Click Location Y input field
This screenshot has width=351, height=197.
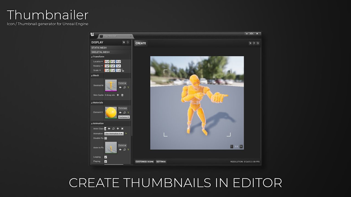pyautogui.click(x=112, y=62)
